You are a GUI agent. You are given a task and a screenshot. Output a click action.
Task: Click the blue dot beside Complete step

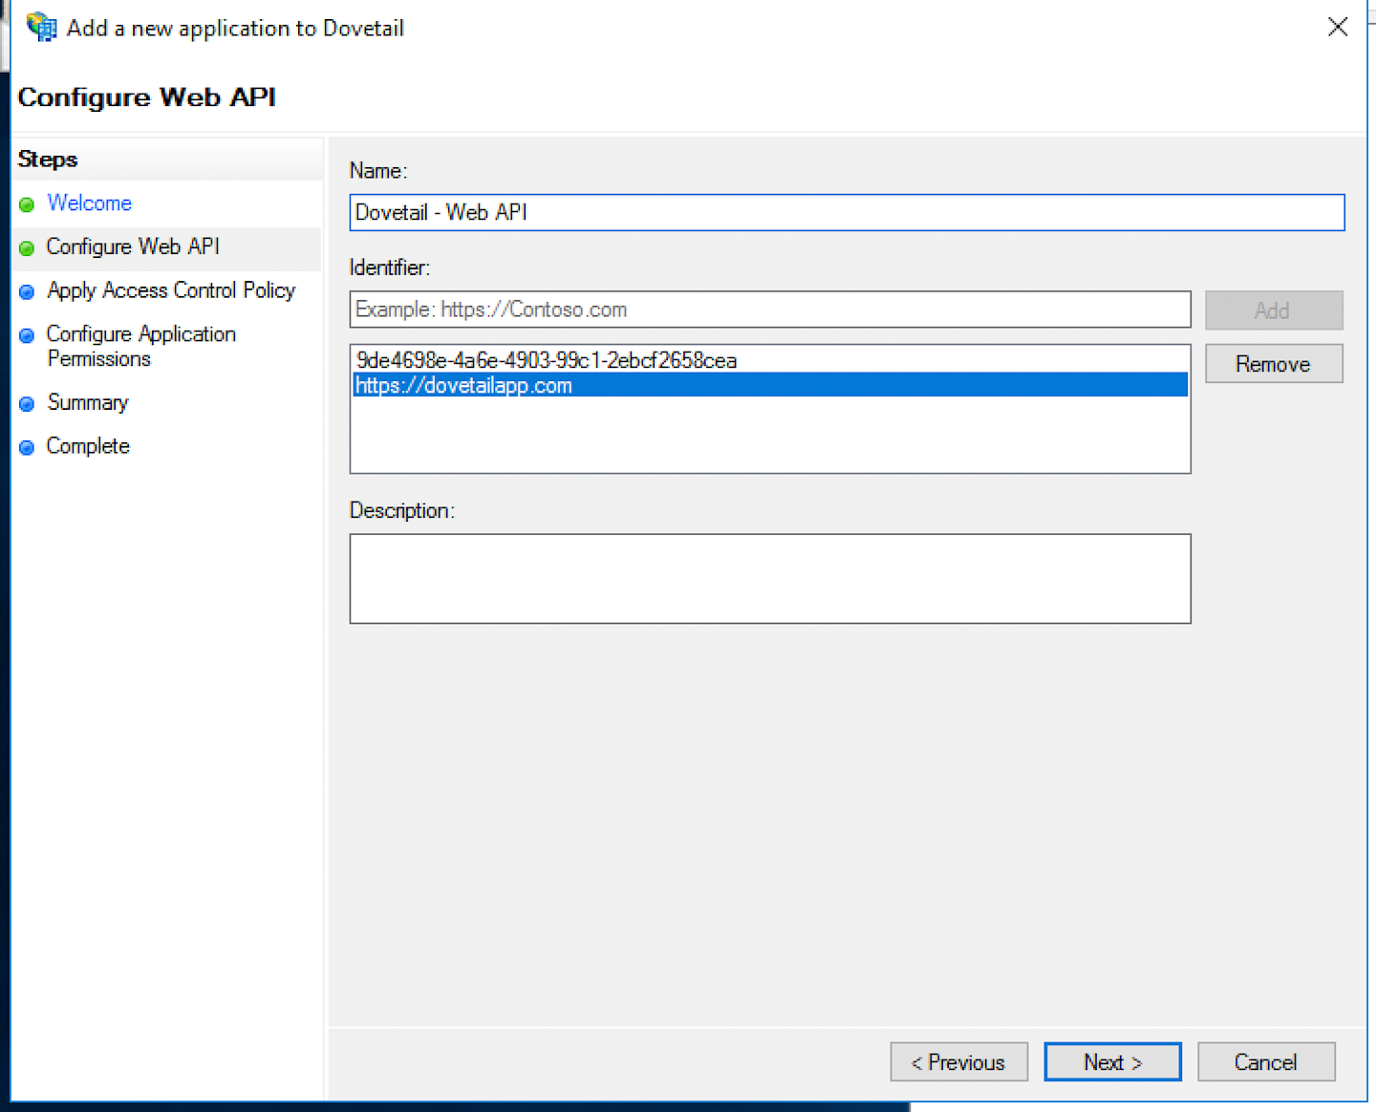[x=27, y=447]
